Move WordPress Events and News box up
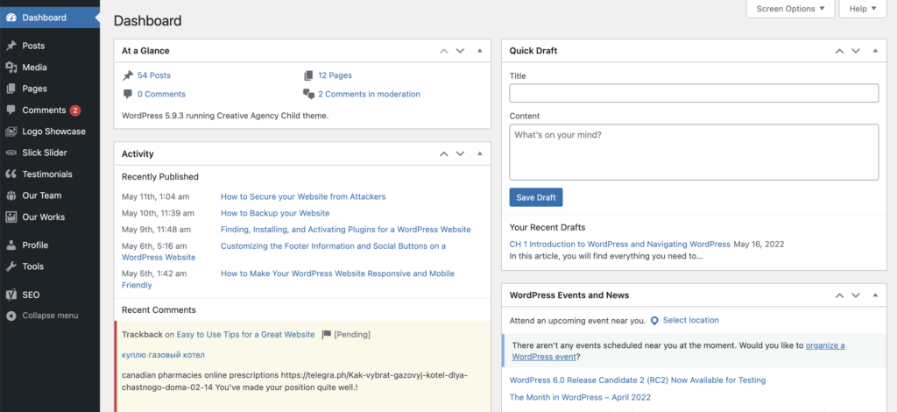897x412 pixels. [x=839, y=295]
